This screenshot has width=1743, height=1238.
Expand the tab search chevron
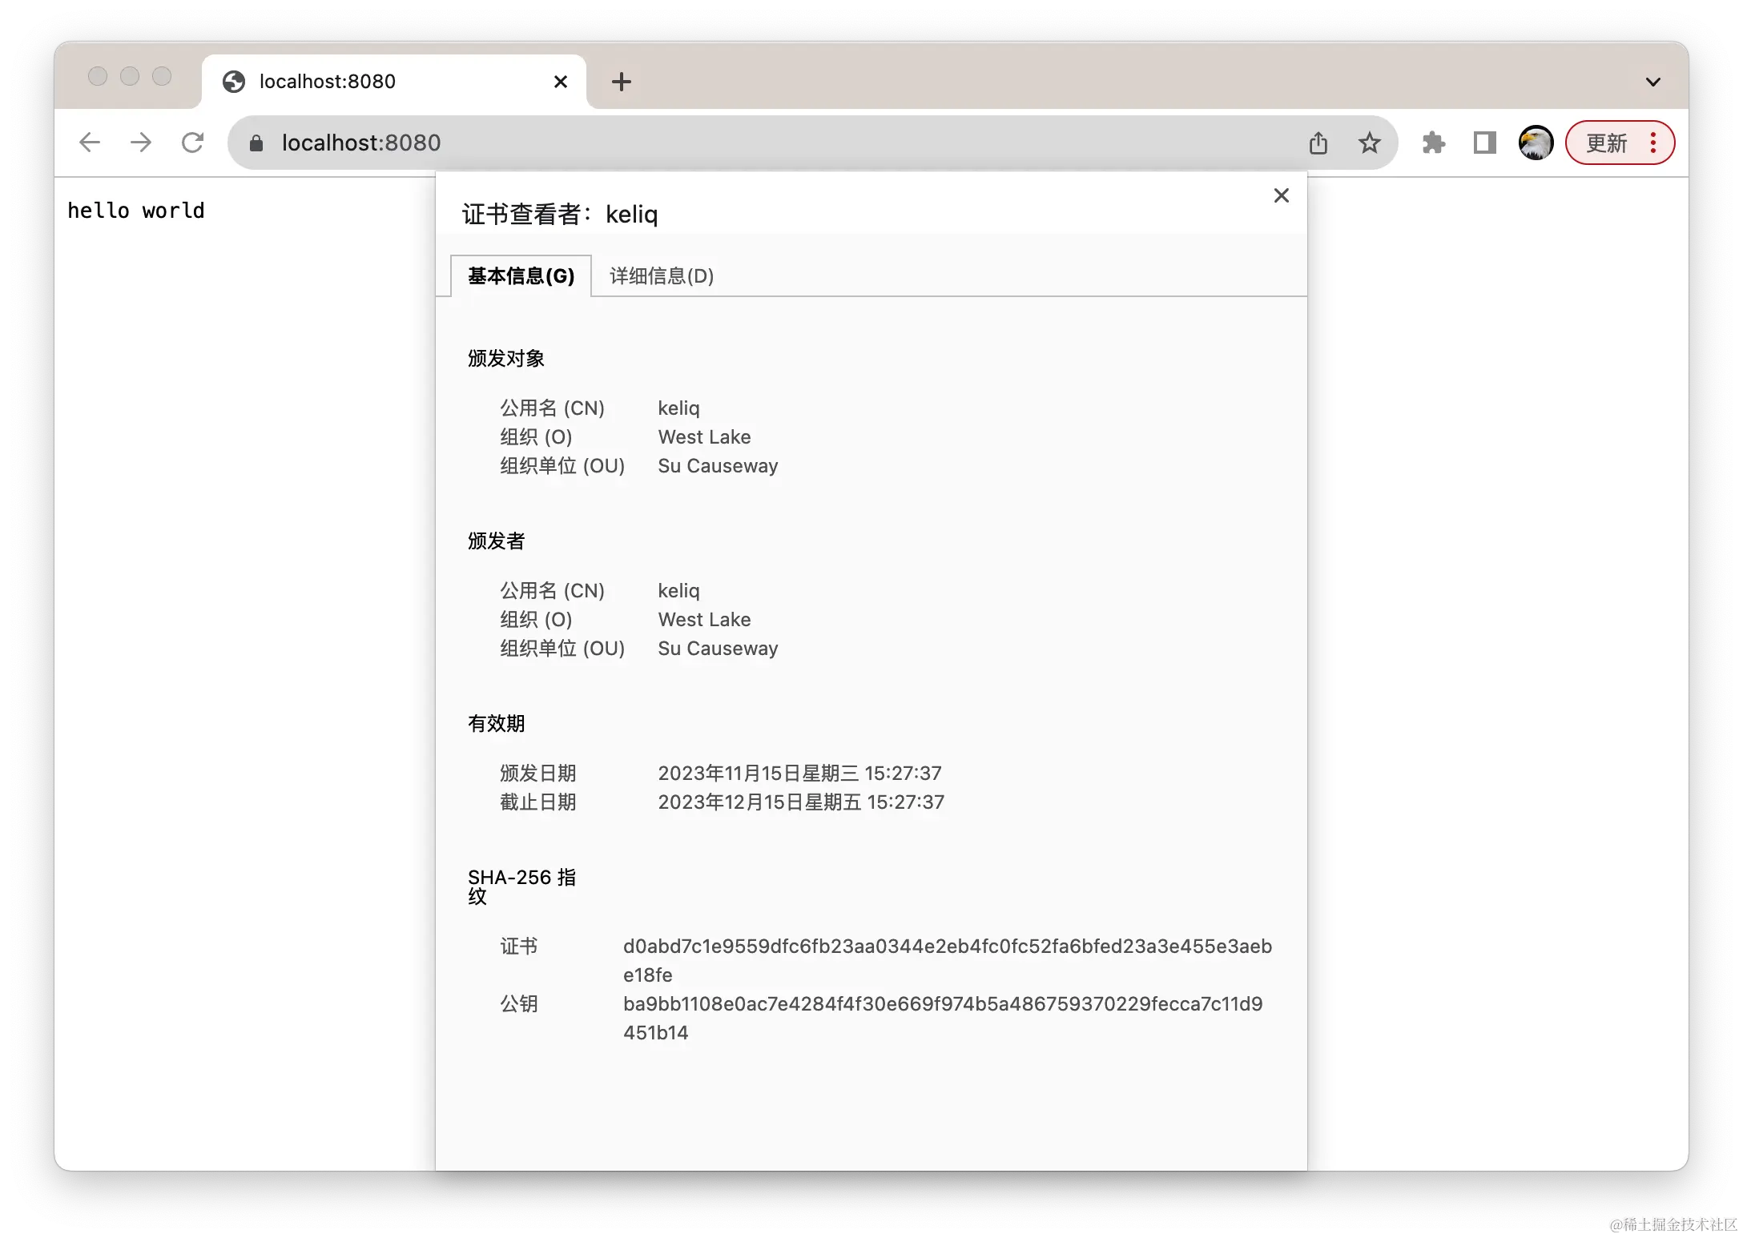(1652, 82)
